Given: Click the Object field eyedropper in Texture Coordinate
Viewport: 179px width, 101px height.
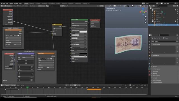Looking at the screenshot, I should point(13,67).
